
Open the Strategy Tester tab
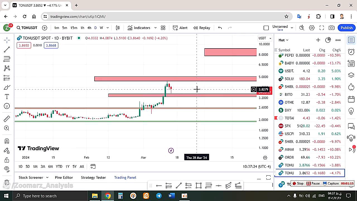coord(93,178)
